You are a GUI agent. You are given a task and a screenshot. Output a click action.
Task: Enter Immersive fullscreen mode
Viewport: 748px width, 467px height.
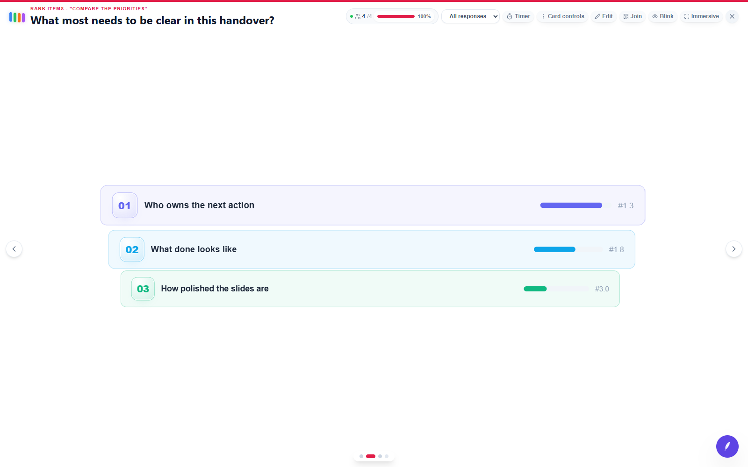tap(701, 16)
